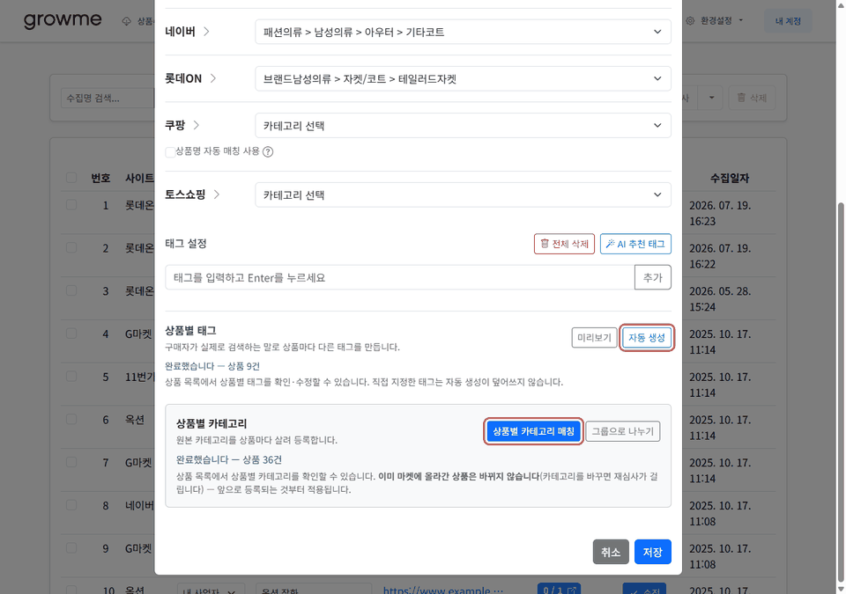Click the 삭제 button in the background list
The width and height of the screenshot is (846, 594).
point(752,98)
